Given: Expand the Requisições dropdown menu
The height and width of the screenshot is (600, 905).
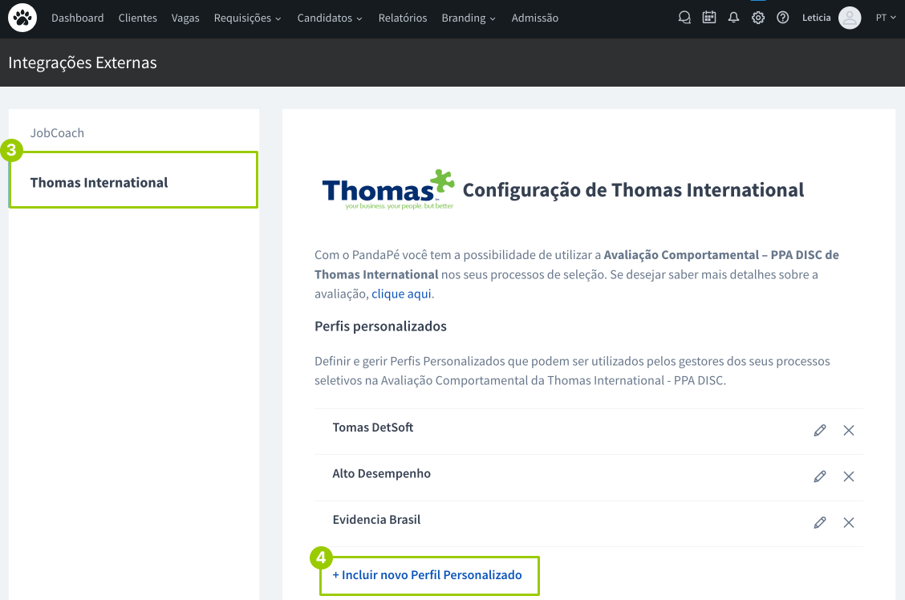Looking at the screenshot, I should coord(247,18).
